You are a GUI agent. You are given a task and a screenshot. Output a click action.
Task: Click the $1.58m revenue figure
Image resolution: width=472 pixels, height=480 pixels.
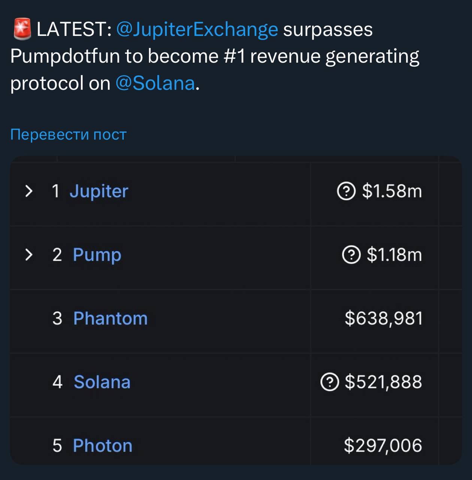[x=392, y=191]
